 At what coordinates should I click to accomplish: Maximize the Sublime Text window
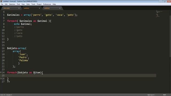tap(165, 1)
